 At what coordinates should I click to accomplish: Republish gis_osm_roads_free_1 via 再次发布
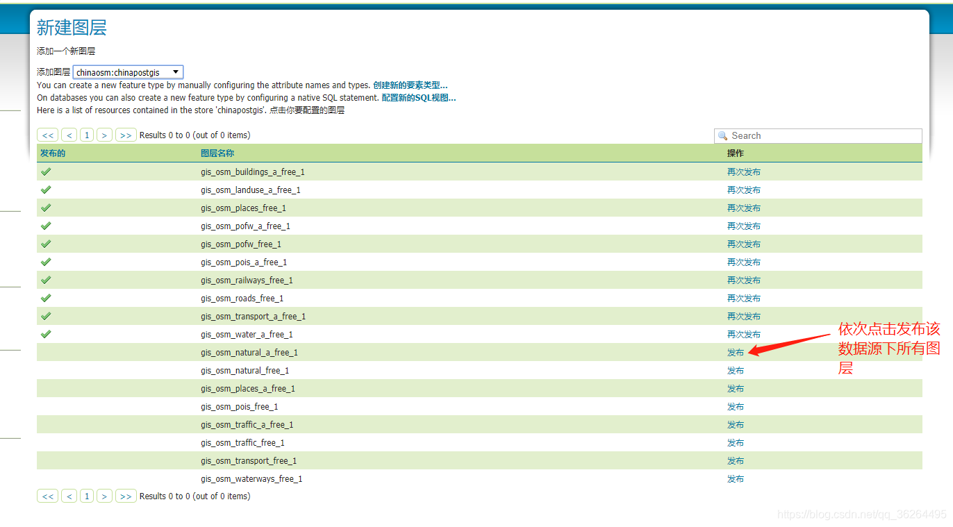point(744,299)
